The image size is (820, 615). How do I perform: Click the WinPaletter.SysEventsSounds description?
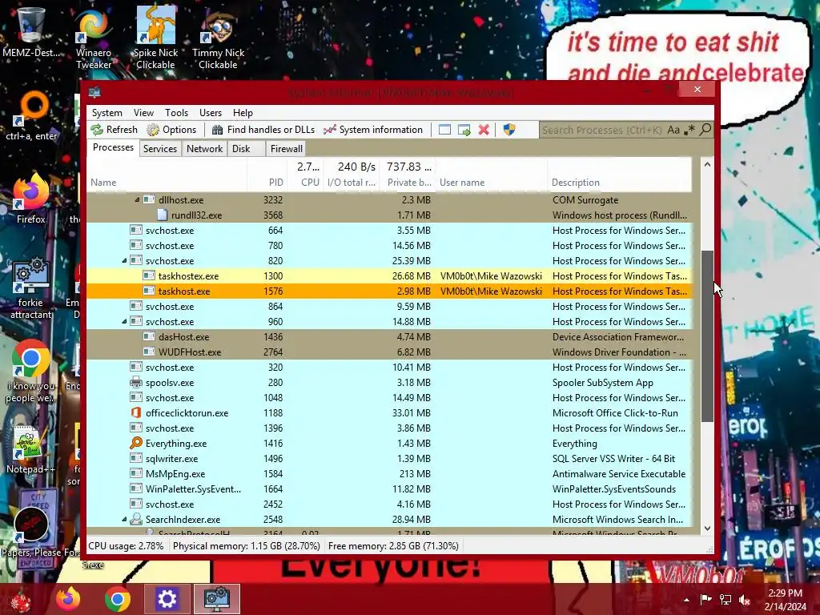pyautogui.click(x=614, y=489)
